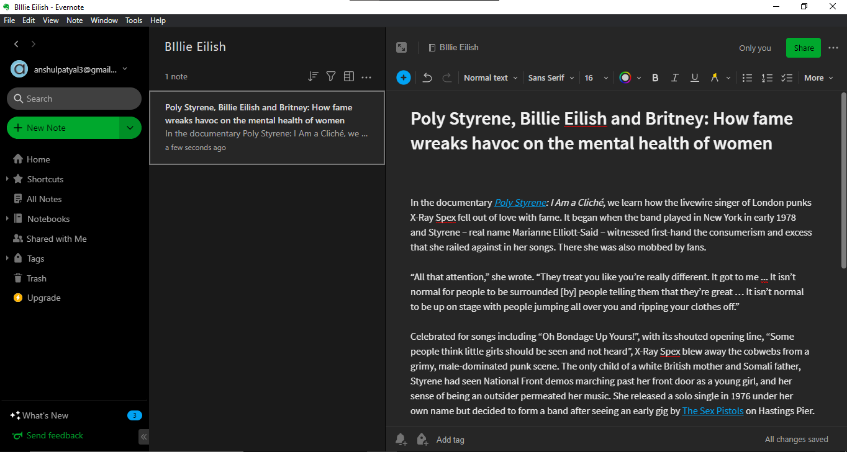Click the add tag icon in footer
The width and height of the screenshot is (847, 452).
(x=422, y=440)
